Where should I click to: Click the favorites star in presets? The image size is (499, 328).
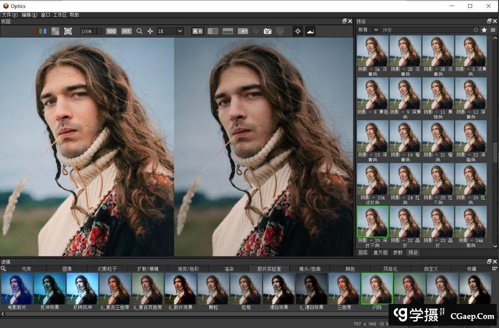(x=484, y=30)
